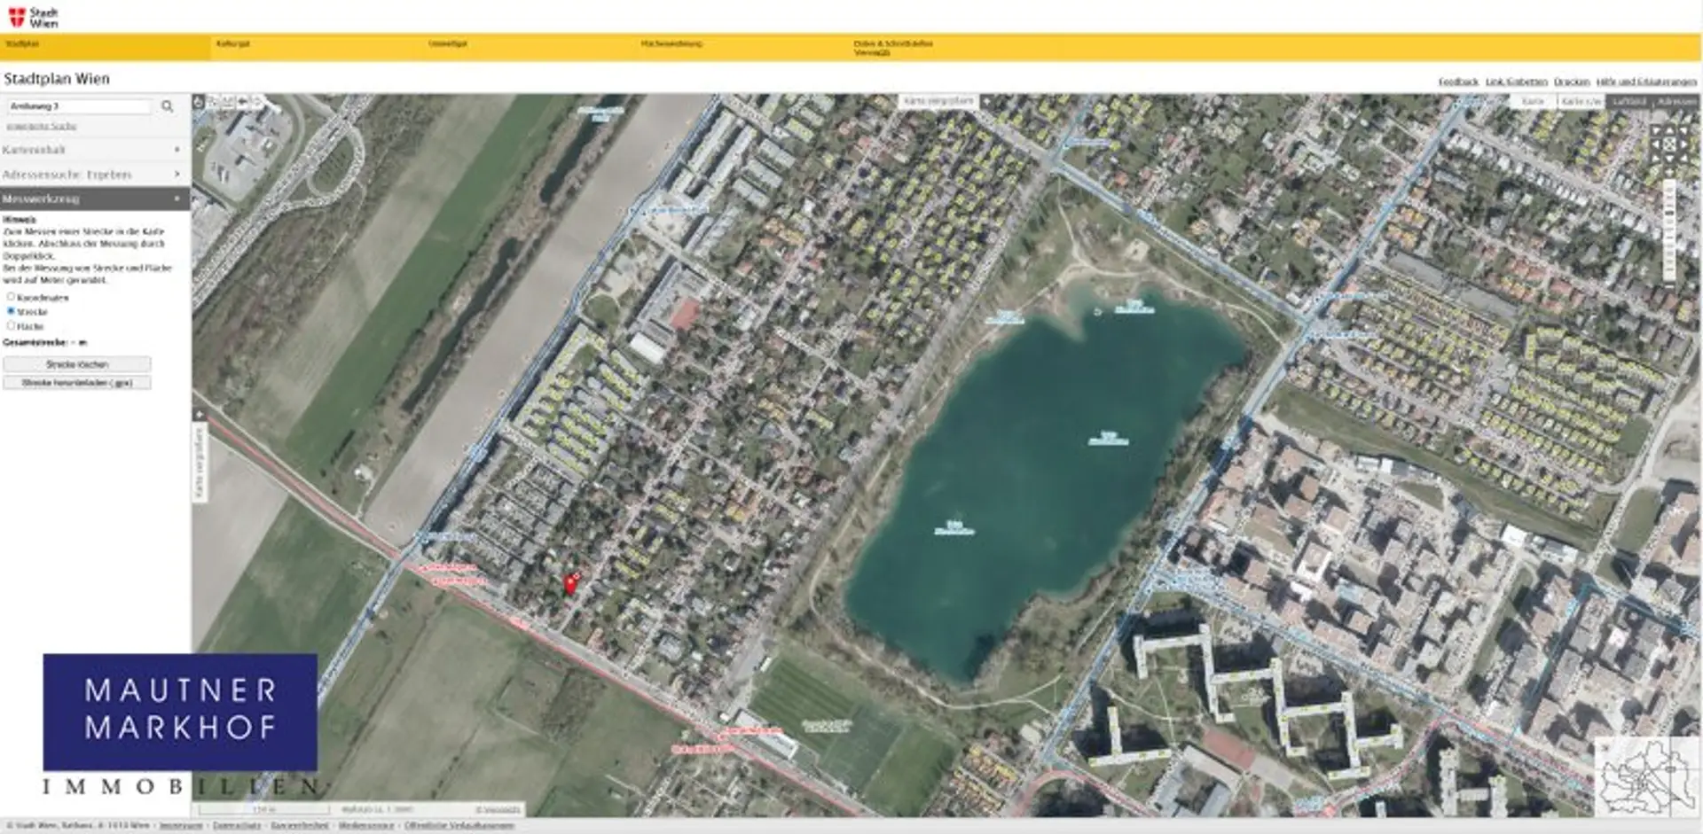The width and height of the screenshot is (1703, 834).
Task: Click the pan-center compass icon
Action: [1668, 144]
